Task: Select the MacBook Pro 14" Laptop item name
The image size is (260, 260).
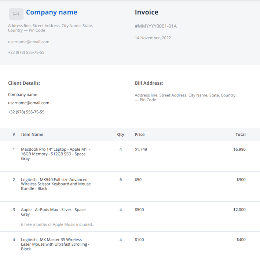Action: point(56,154)
